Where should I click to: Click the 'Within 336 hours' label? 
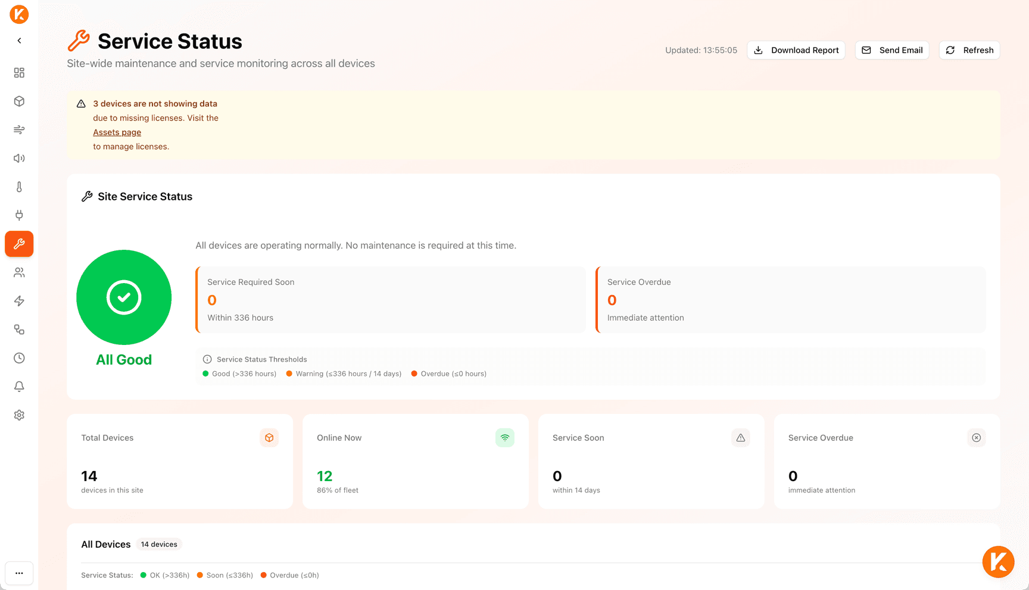point(240,318)
